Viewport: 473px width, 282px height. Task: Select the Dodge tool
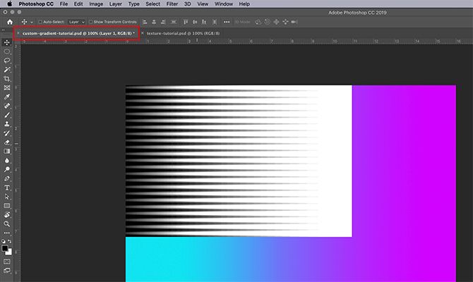(x=7, y=169)
